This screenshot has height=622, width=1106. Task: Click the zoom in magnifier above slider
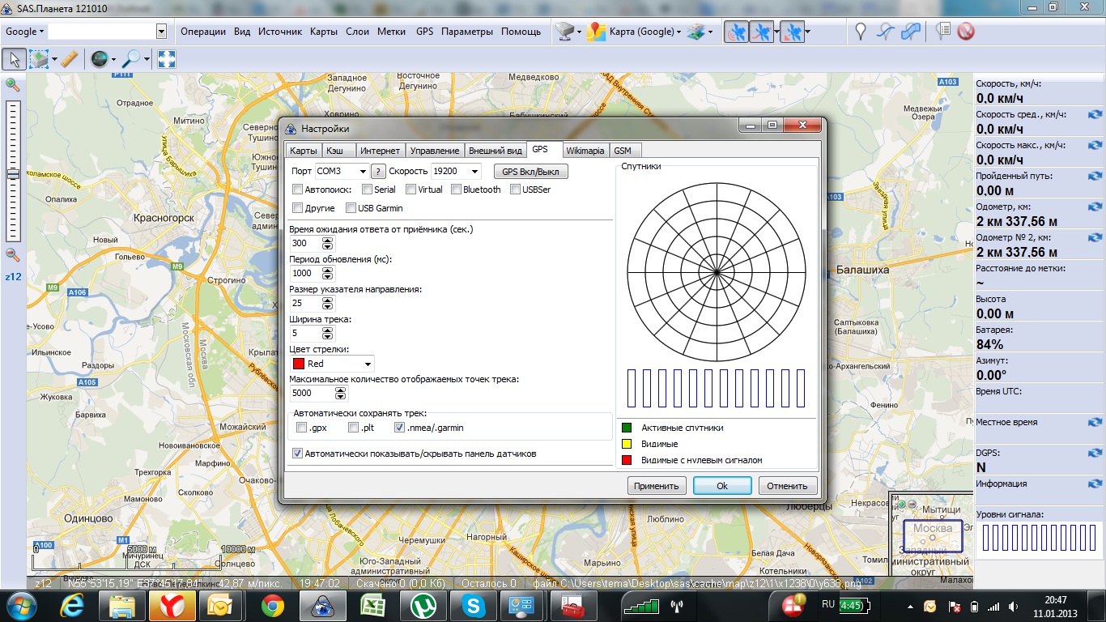[12, 85]
